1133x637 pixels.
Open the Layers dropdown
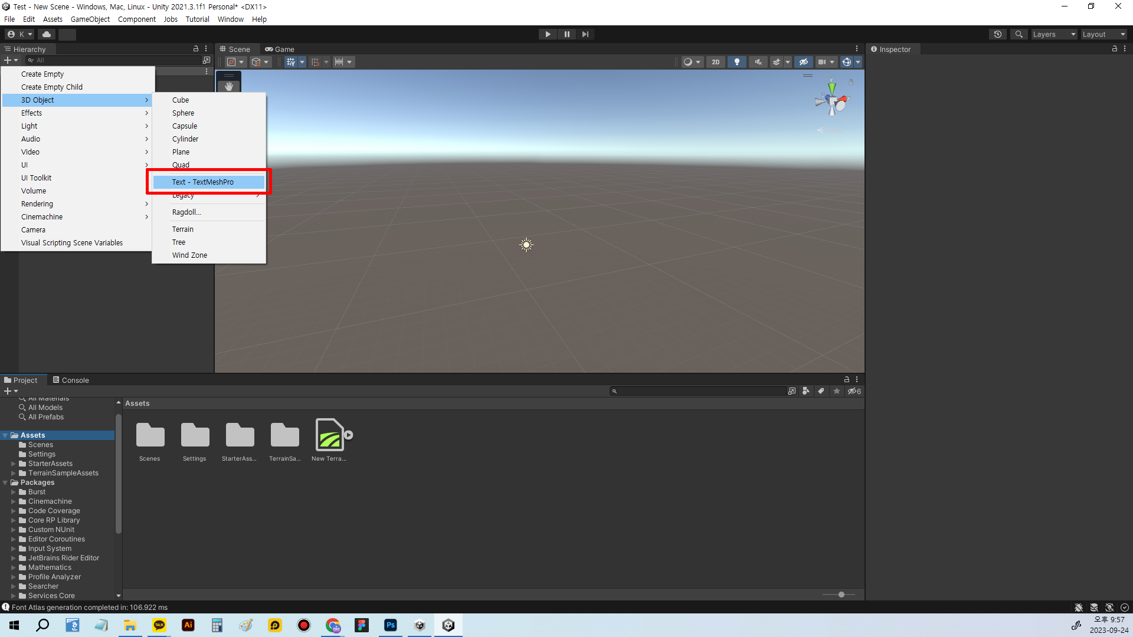tap(1054, 34)
